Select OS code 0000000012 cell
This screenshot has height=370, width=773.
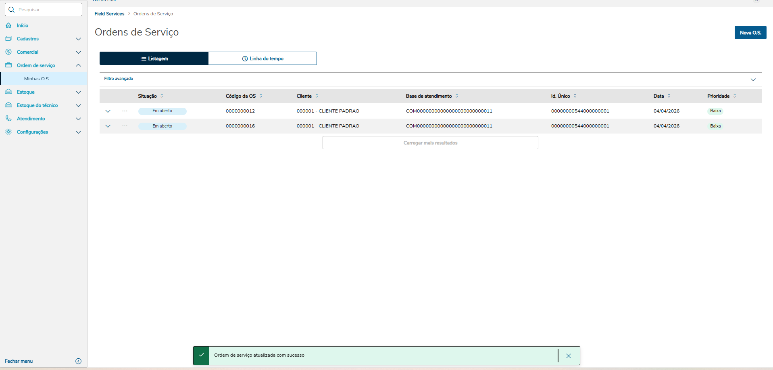pyautogui.click(x=240, y=111)
